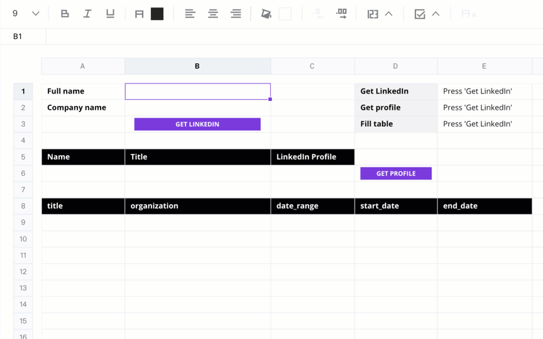Click the font size value 9
543x339 pixels.
[x=15, y=13]
